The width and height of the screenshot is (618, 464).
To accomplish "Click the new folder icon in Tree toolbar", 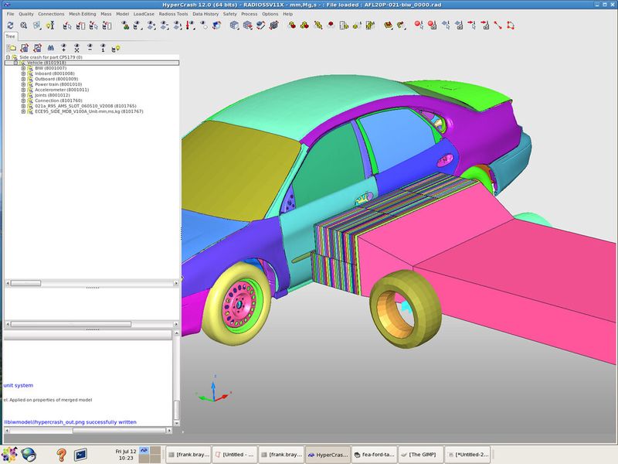I will click(11, 48).
